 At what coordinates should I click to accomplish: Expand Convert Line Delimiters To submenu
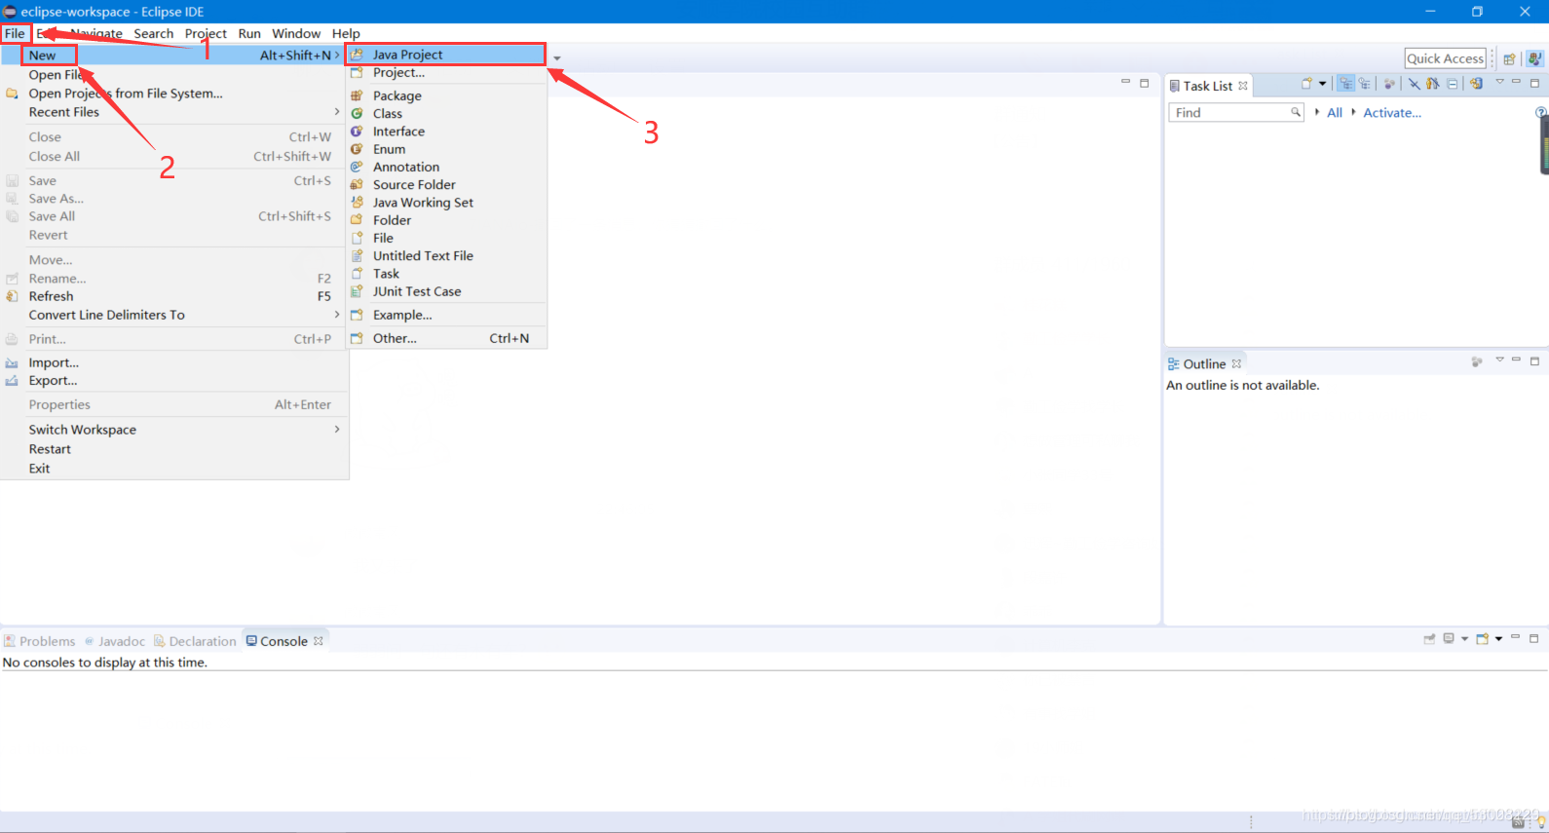coord(174,315)
